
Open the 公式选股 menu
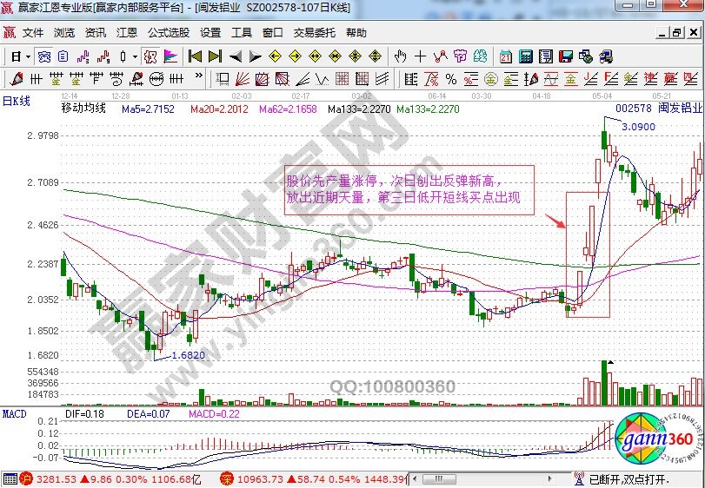[x=168, y=33]
